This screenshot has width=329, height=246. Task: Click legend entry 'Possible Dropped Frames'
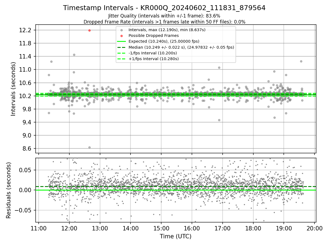154,36
